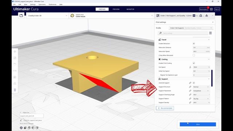Open the Preferences menu
The image size is (233, 131).
pos(52,4)
